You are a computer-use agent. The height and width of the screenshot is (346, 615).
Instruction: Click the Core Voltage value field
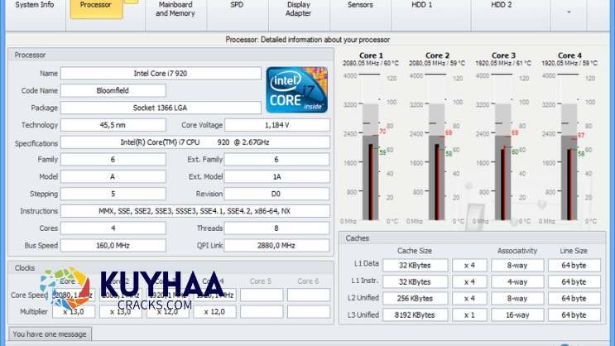click(x=276, y=125)
